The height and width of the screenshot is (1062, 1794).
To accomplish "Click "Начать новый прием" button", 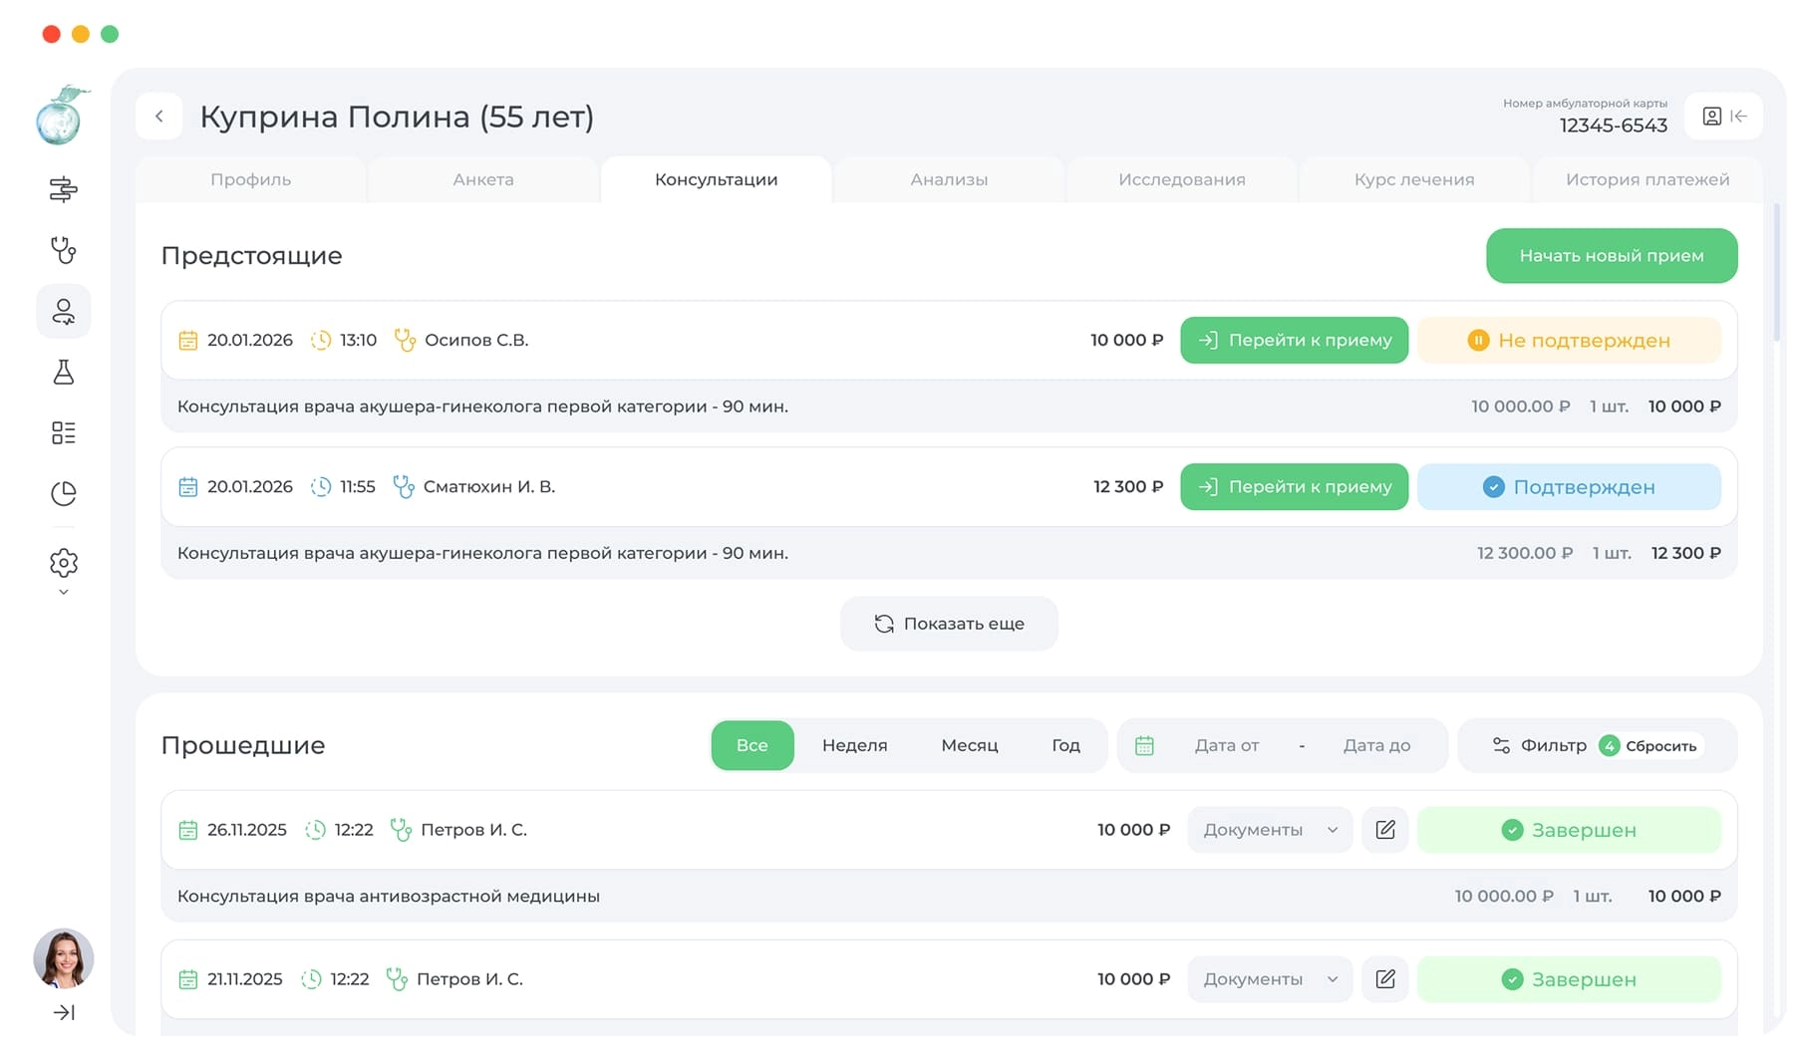I will (1611, 256).
